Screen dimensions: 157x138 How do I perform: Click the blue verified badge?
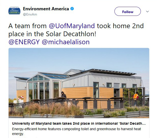coord(72,9)
